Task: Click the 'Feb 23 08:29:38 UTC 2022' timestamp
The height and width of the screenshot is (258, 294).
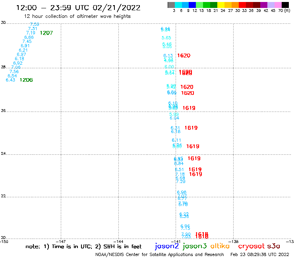Action: tap(260, 255)
